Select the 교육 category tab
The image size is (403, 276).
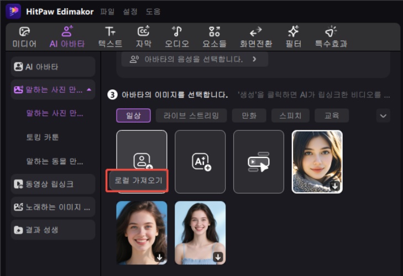(332, 115)
